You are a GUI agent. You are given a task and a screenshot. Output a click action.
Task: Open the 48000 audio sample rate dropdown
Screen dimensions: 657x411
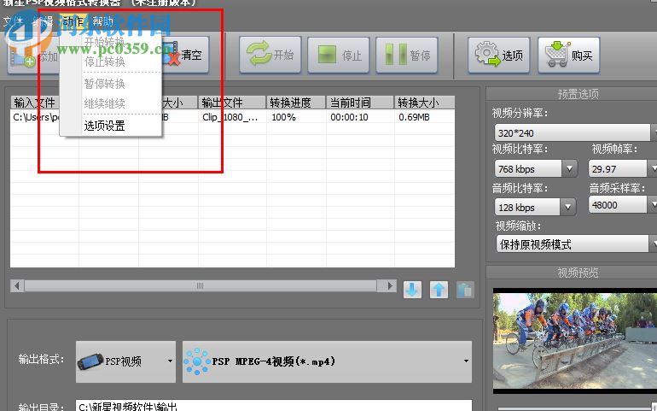(623, 205)
